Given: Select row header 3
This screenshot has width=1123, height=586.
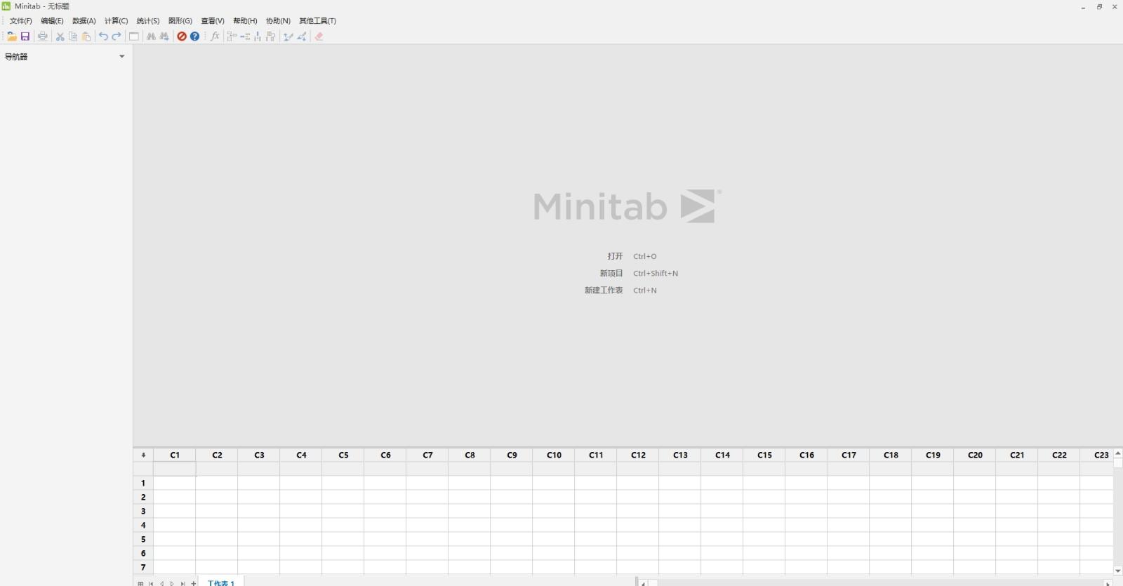Looking at the screenshot, I should tap(143, 511).
